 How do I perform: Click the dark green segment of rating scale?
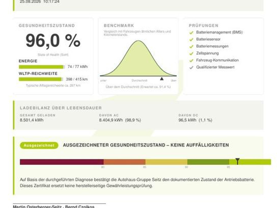(208, 162)
